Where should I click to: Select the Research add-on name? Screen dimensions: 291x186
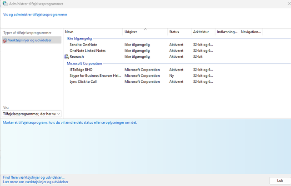click(x=77, y=56)
